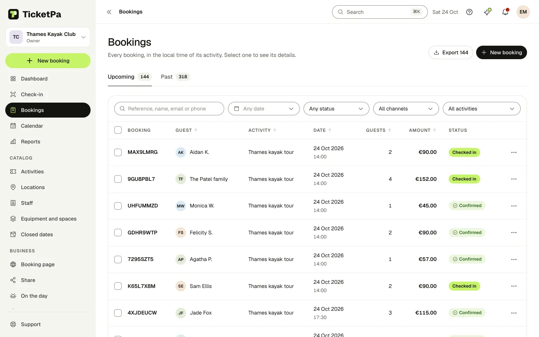Select the checkbox for booking MAX9LMRG
The width and height of the screenshot is (539, 337).
point(118,152)
